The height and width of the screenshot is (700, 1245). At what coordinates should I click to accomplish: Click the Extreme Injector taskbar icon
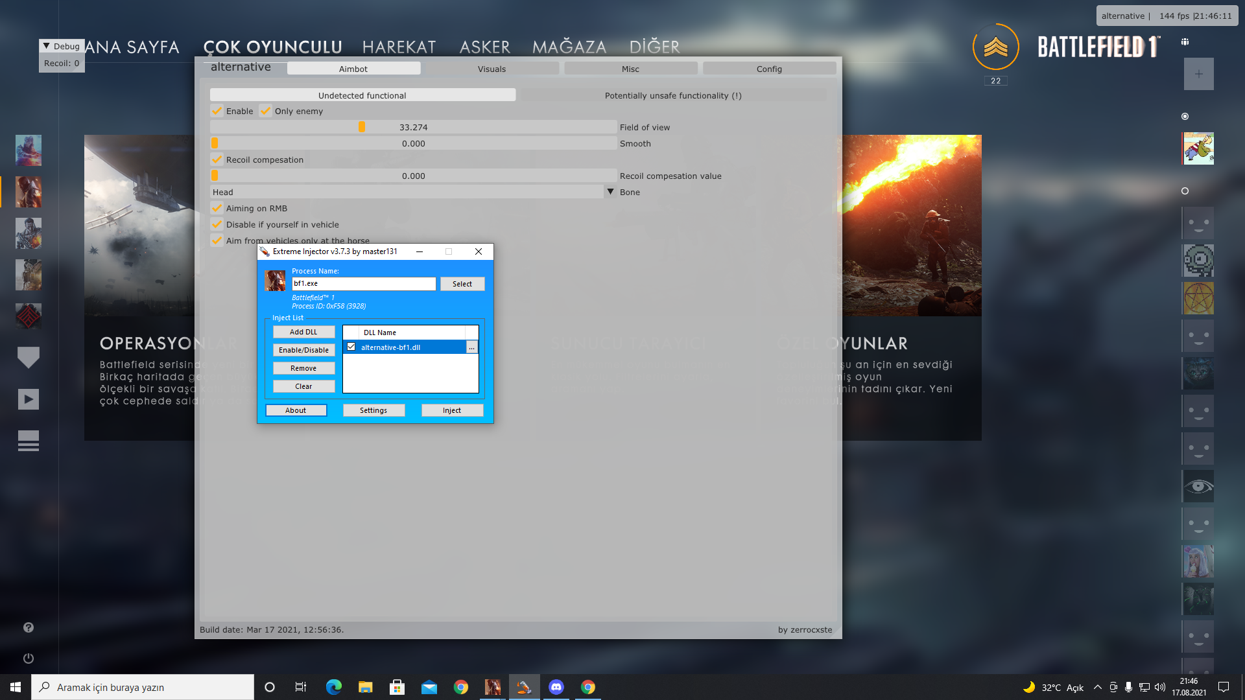coord(525,687)
